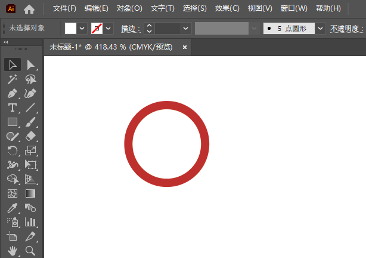Select the Direct Selection tool
366x258 pixels.
tap(30, 64)
